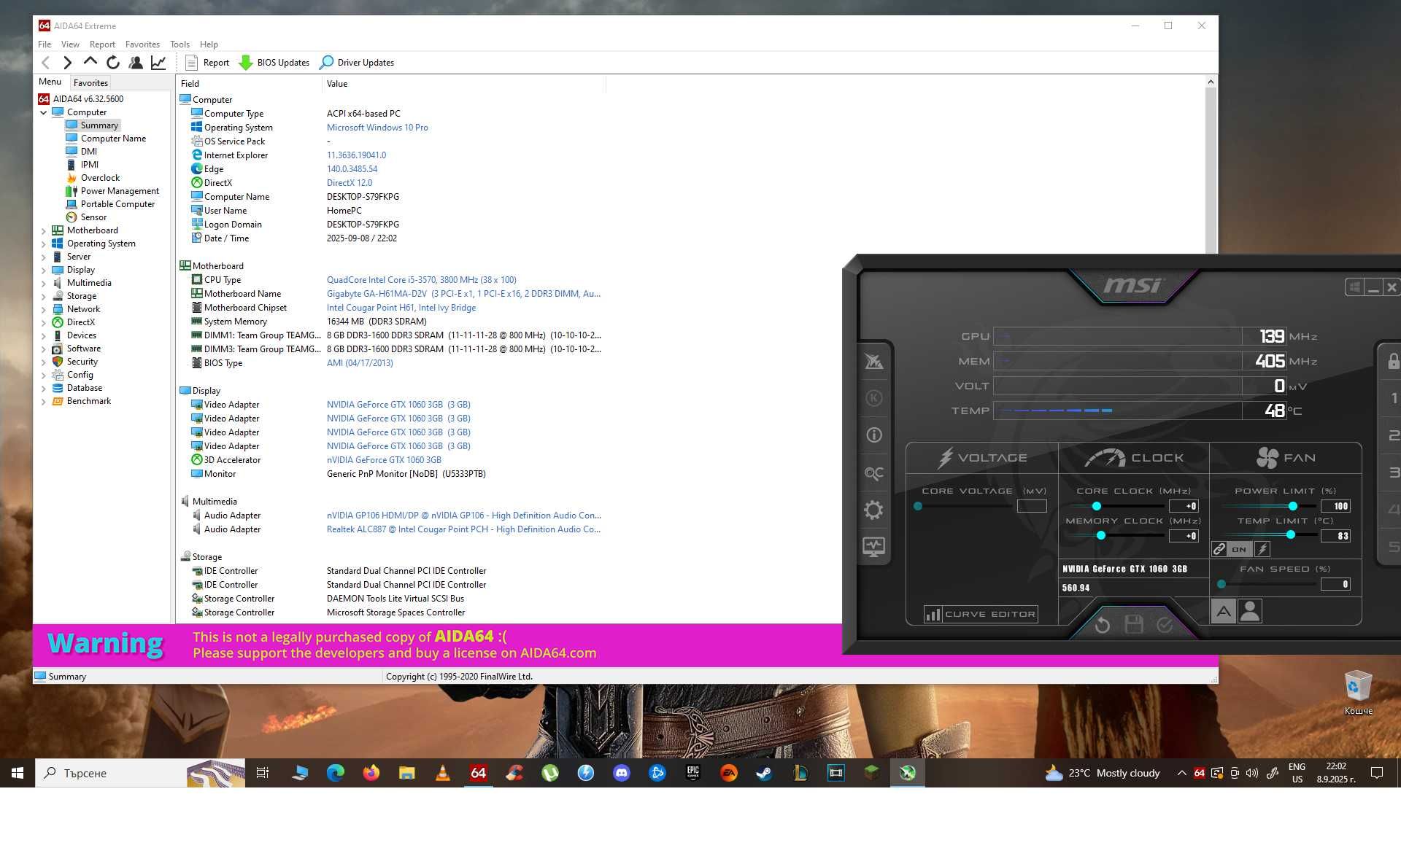Click the Core Clock value field
The height and width of the screenshot is (848, 1401).
point(1184,506)
